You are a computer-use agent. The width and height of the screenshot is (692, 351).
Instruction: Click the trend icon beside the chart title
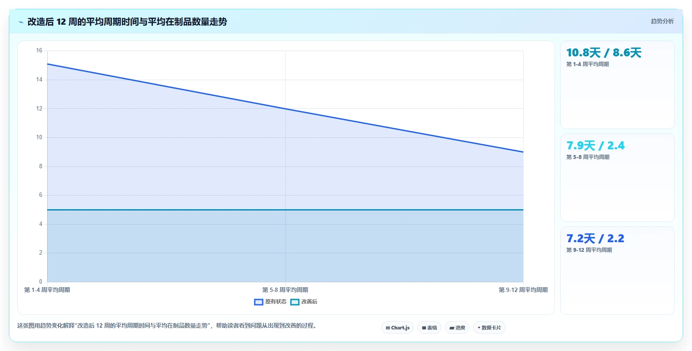click(x=21, y=22)
